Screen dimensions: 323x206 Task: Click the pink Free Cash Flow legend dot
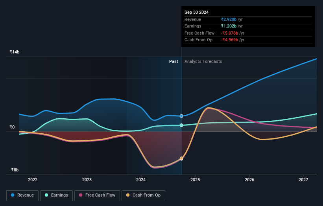tap(81, 195)
